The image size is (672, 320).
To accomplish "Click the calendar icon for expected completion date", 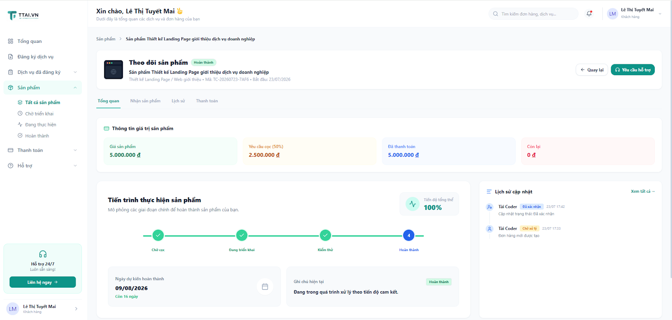I will 265,287.
